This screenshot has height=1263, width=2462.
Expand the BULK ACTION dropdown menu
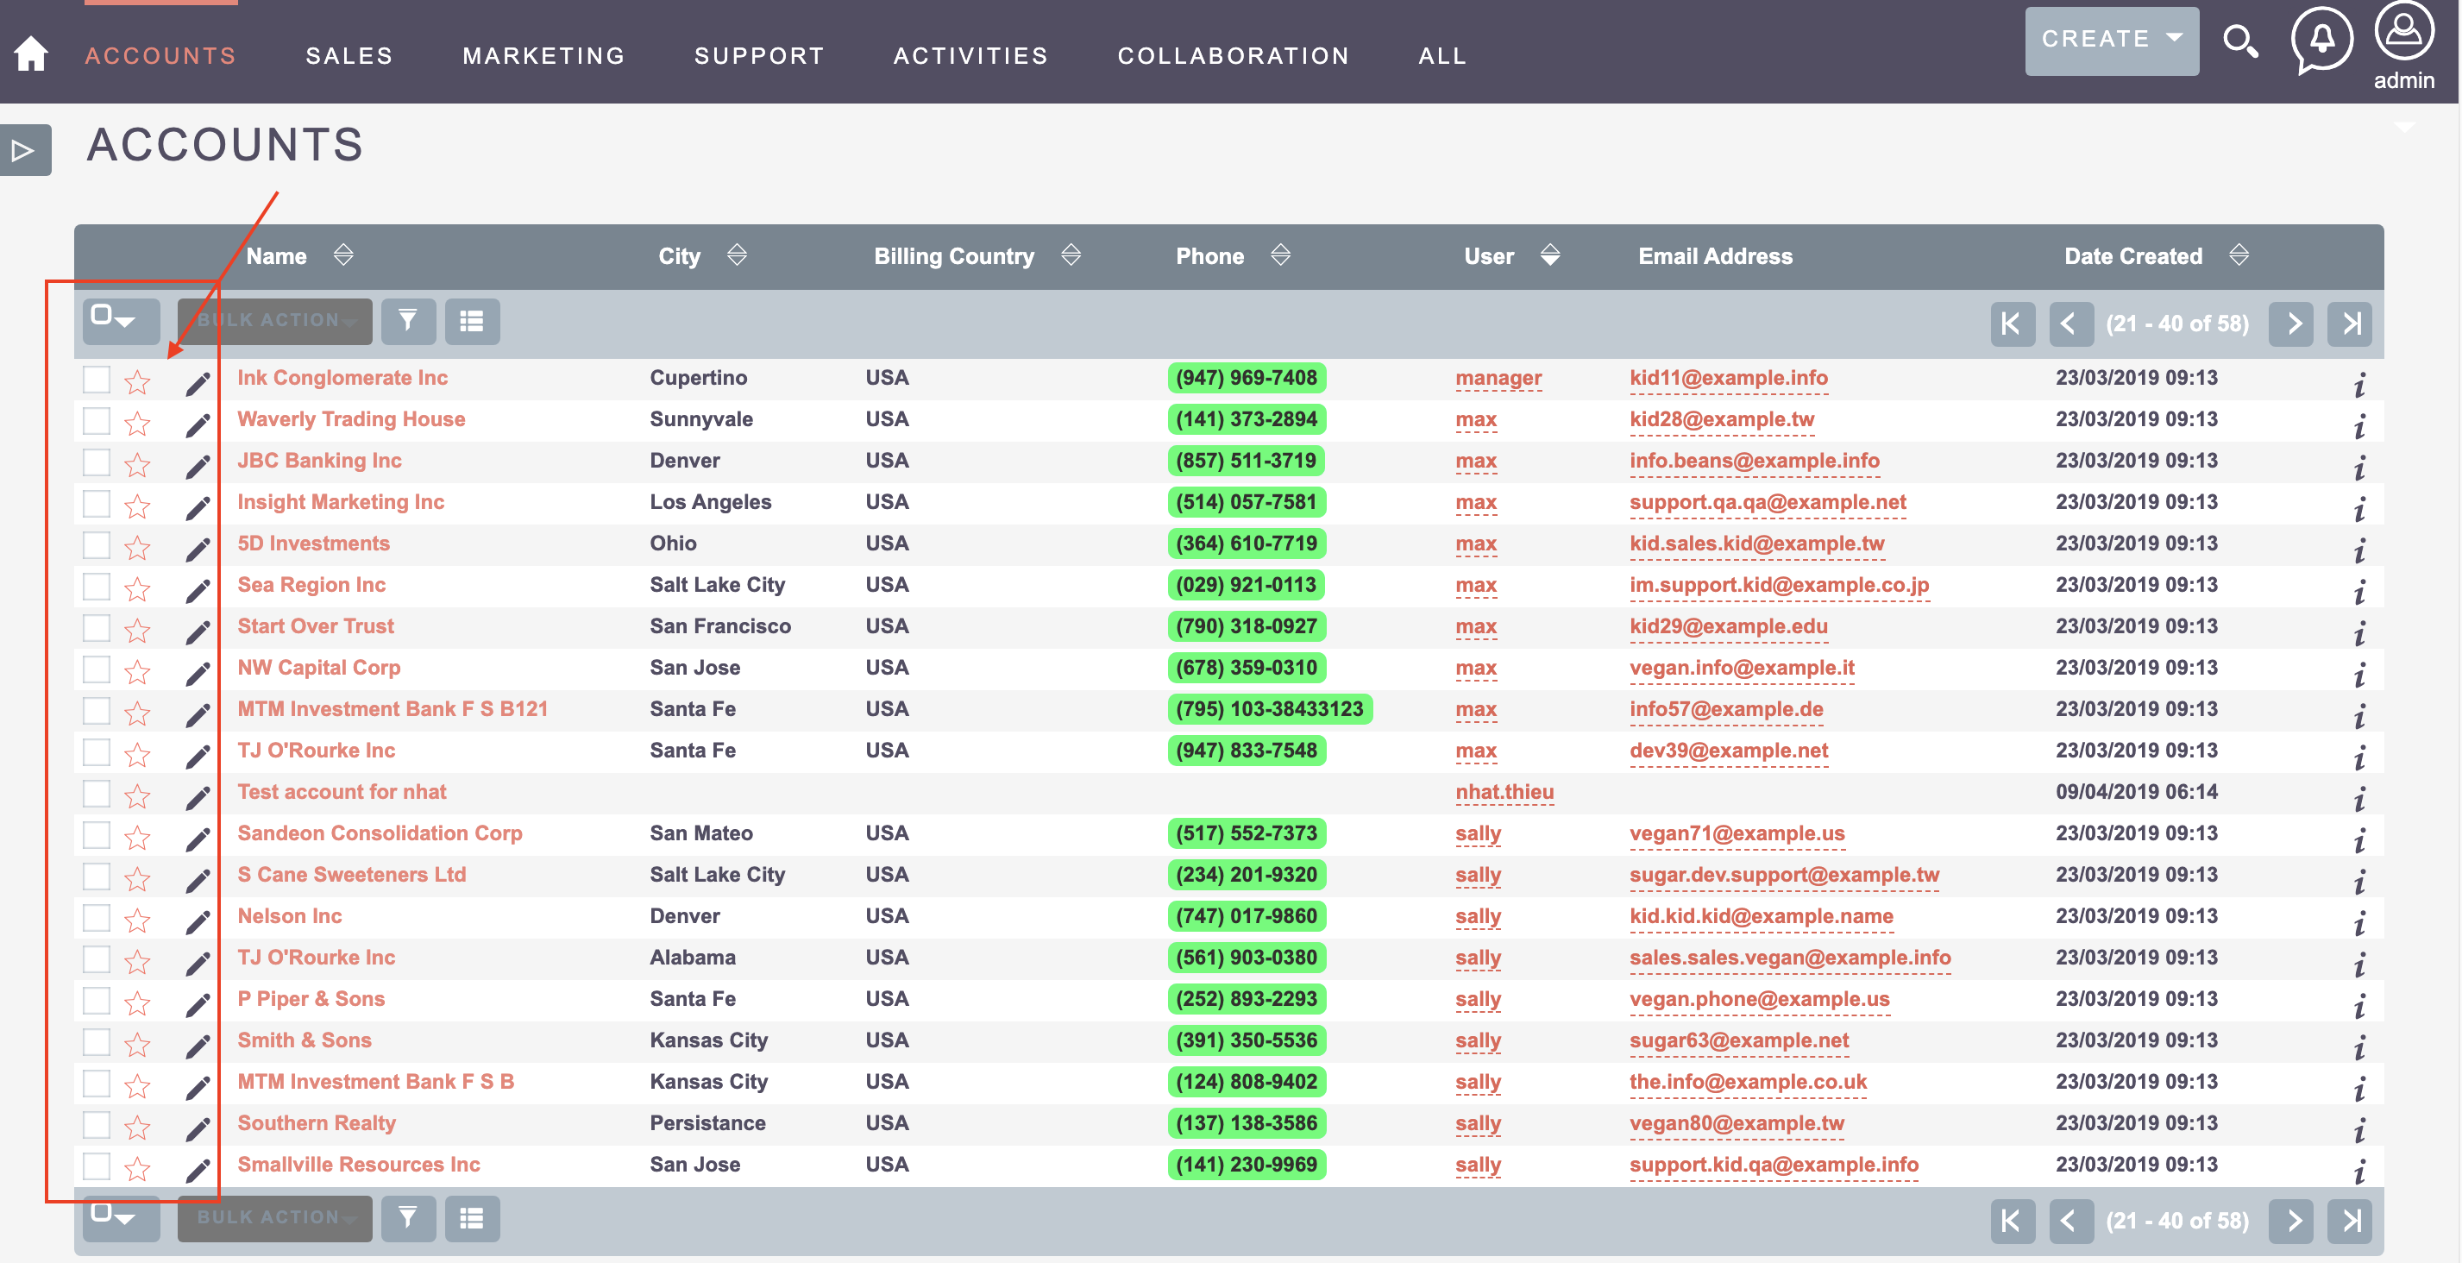pos(273,319)
